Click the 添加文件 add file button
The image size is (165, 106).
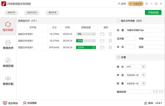pos(13,13)
